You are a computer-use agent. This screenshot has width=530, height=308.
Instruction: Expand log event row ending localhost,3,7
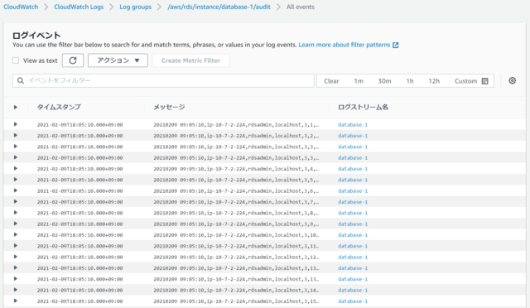pyautogui.click(x=15, y=201)
